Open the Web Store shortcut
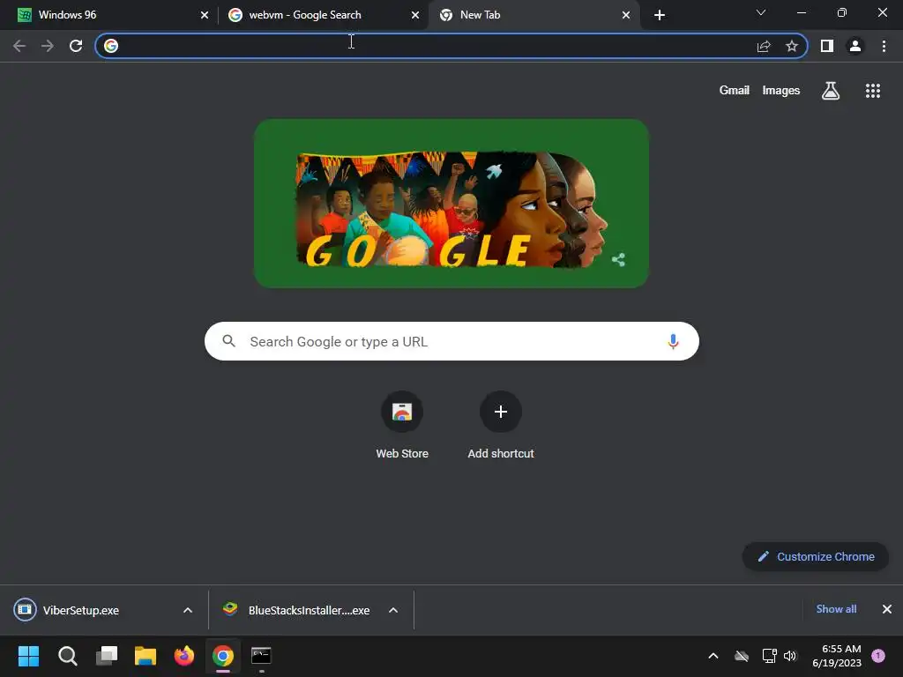 pyautogui.click(x=402, y=425)
